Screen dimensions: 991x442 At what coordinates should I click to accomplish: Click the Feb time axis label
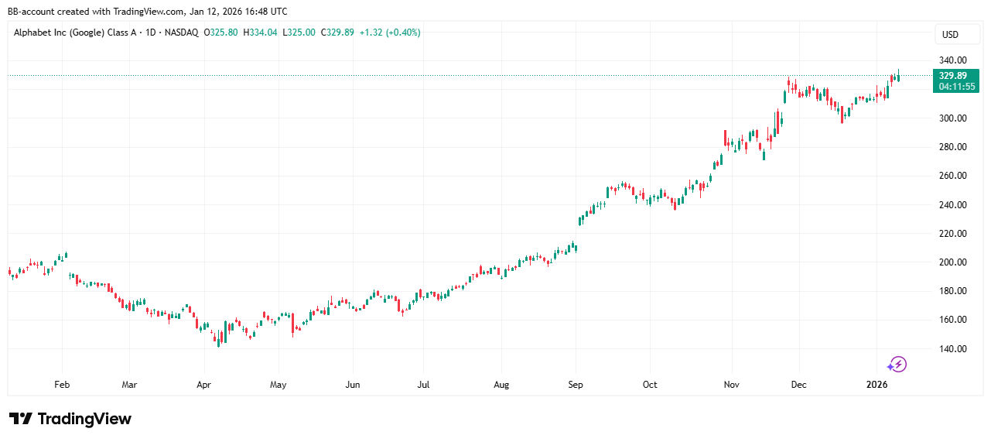pos(62,384)
